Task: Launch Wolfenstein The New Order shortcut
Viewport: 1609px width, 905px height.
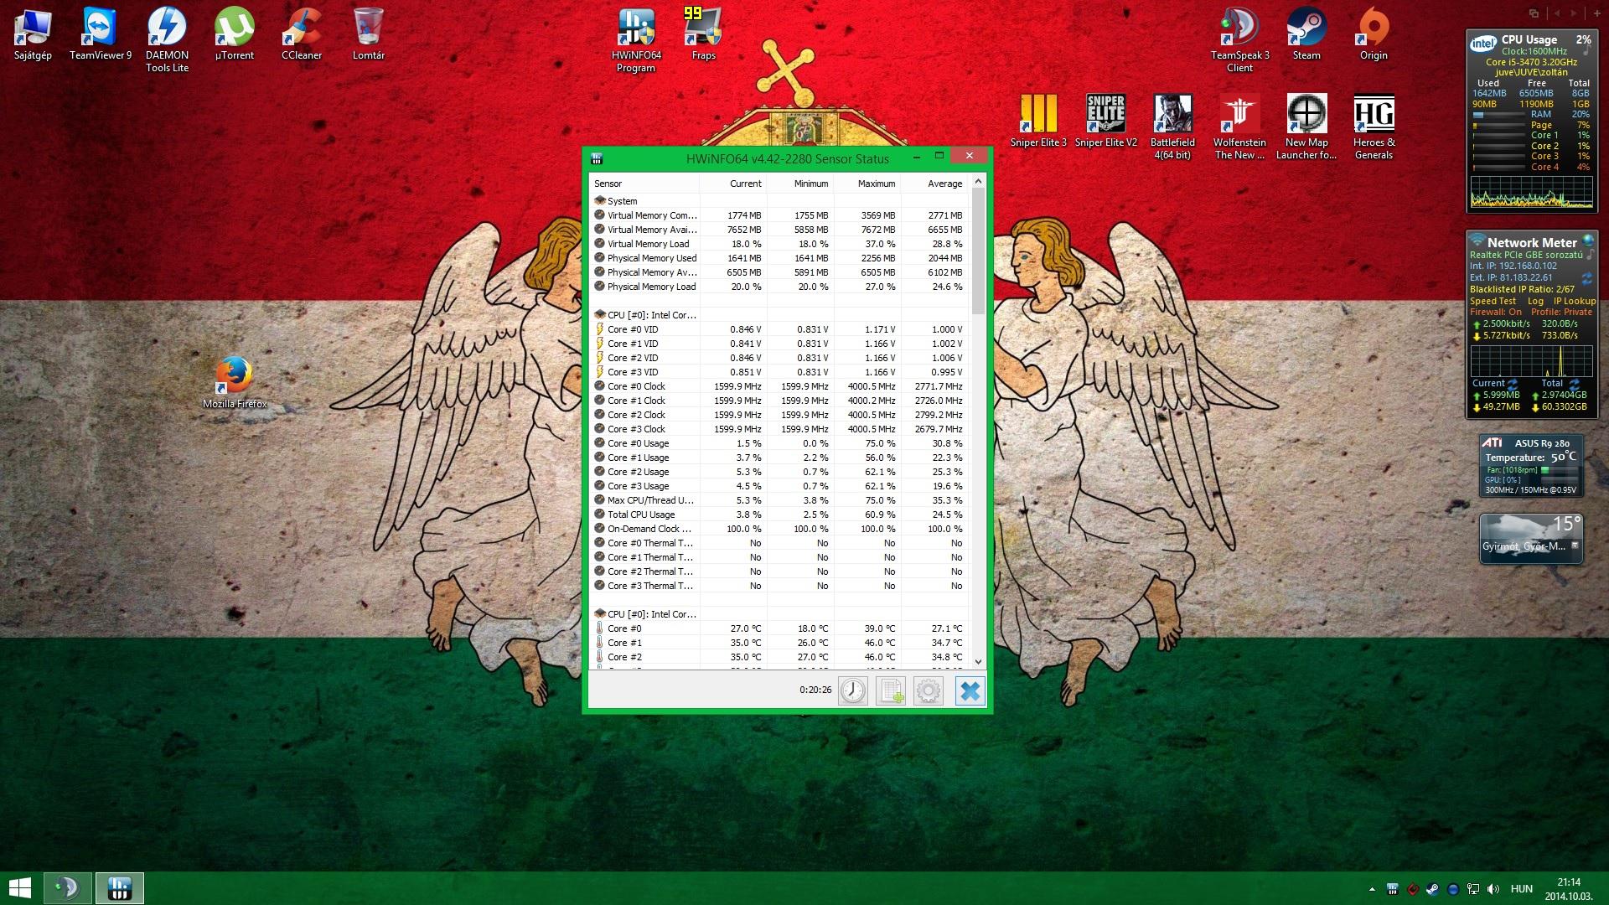Action: click(1239, 127)
